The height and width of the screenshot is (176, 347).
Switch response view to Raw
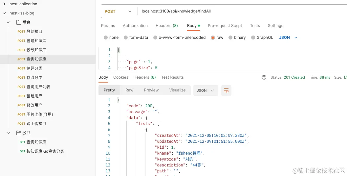(129, 90)
